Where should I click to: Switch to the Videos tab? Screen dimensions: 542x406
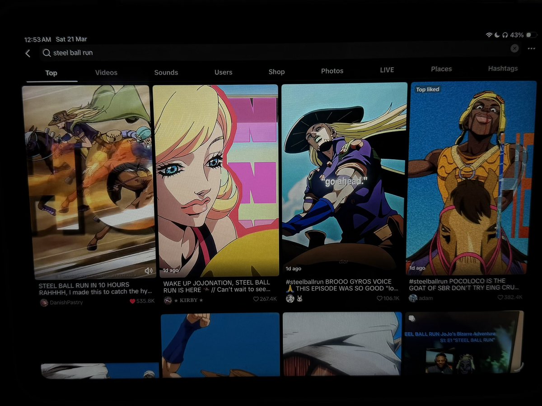pyautogui.click(x=106, y=72)
